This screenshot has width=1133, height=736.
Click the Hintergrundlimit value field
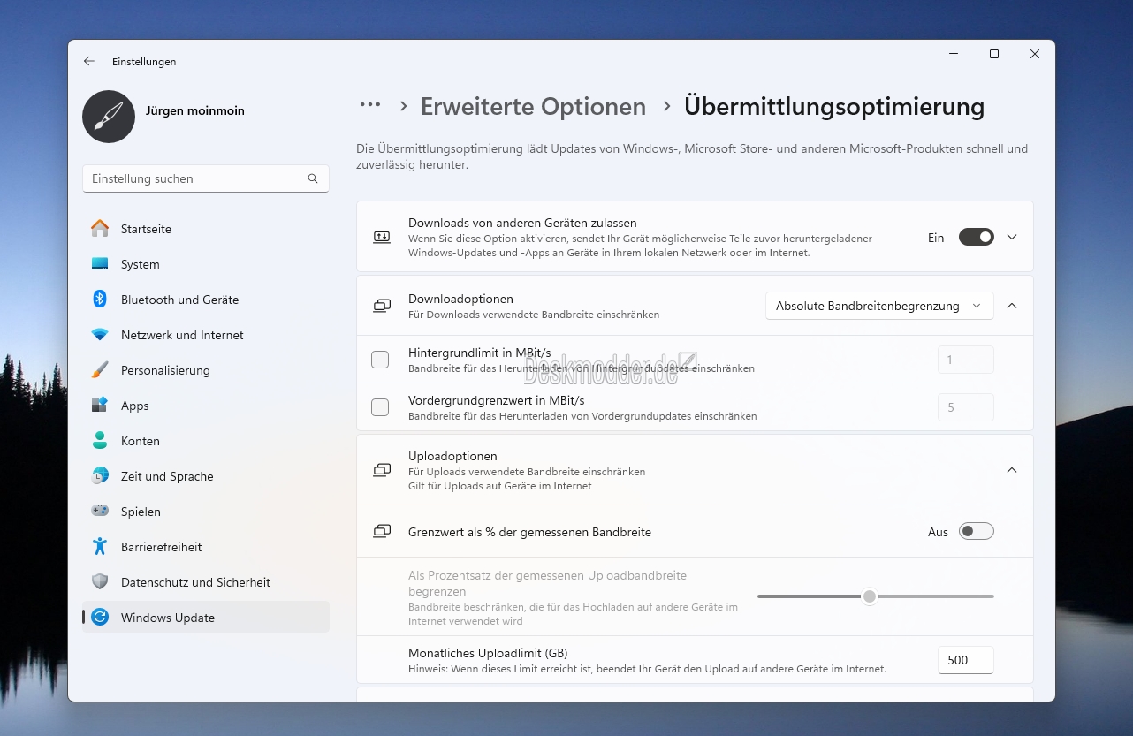pos(966,360)
